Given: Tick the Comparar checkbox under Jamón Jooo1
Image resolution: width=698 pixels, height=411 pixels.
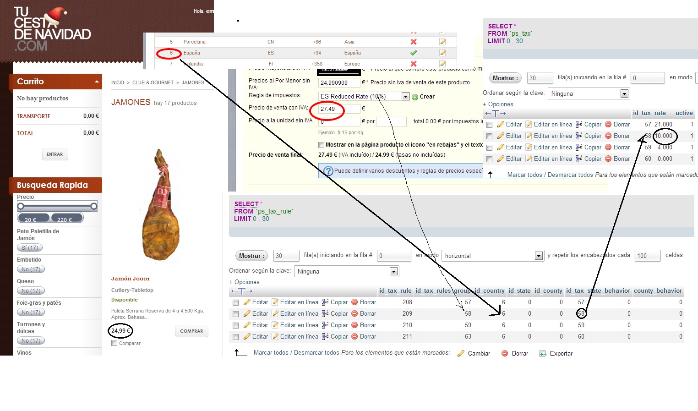Looking at the screenshot, I should [115, 343].
